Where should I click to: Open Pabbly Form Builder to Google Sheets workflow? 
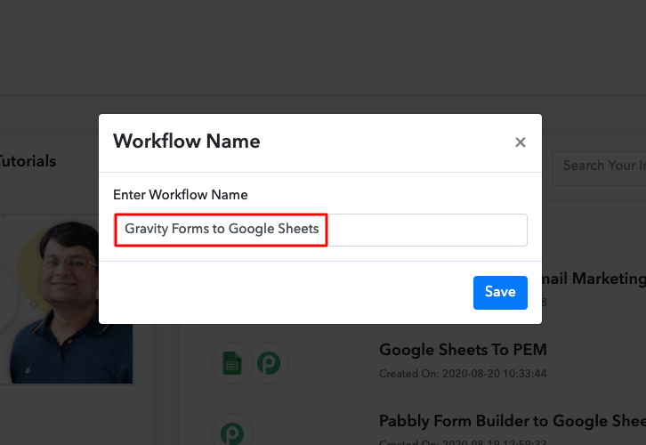(x=512, y=420)
